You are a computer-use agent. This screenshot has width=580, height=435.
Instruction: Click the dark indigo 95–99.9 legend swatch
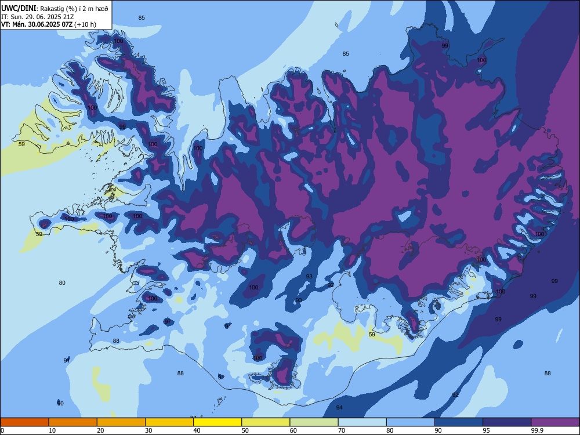pyautogui.click(x=507, y=422)
